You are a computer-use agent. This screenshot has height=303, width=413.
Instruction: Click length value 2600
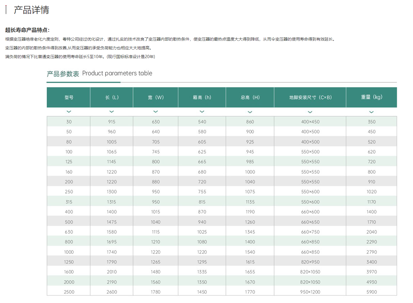(x=112, y=292)
